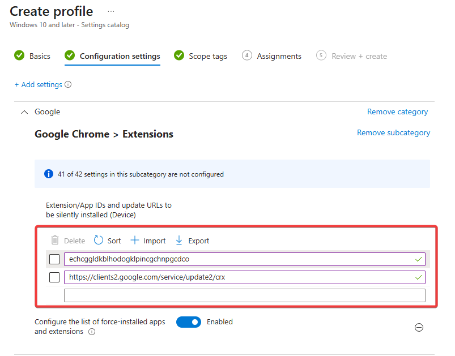Viewport: 455px width, 356px height.
Task: Click the clients2.google.com update URL field
Action: [245, 277]
